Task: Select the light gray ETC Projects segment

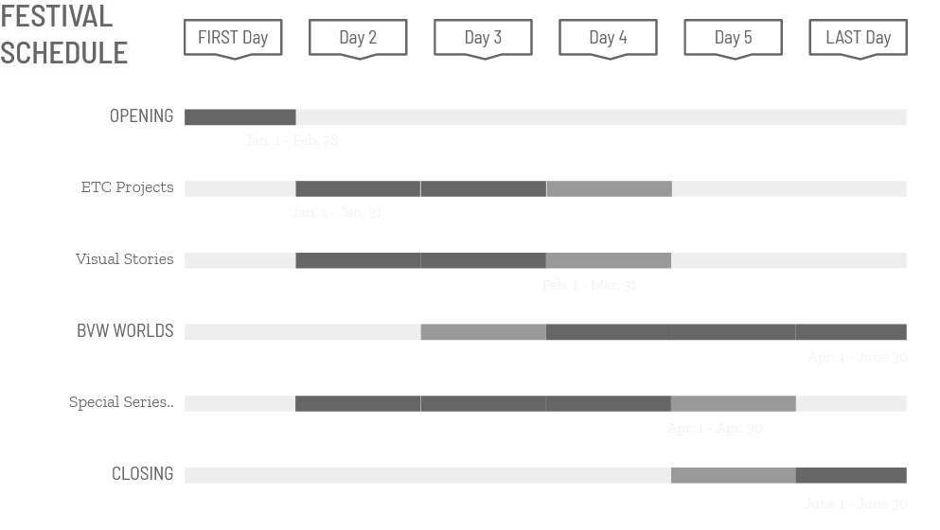Action: coord(609,189)
